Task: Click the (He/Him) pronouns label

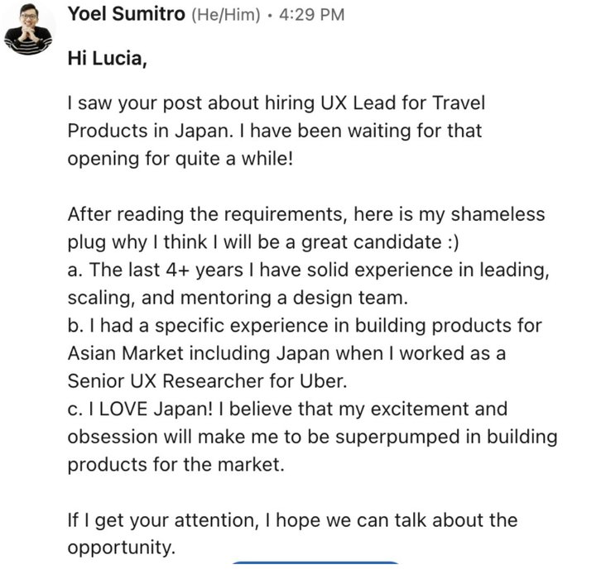Action: [x=225, y=15]
